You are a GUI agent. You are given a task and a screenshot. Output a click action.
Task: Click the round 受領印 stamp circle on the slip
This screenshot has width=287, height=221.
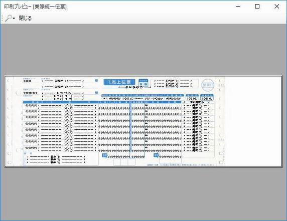(x=208, y=85)
